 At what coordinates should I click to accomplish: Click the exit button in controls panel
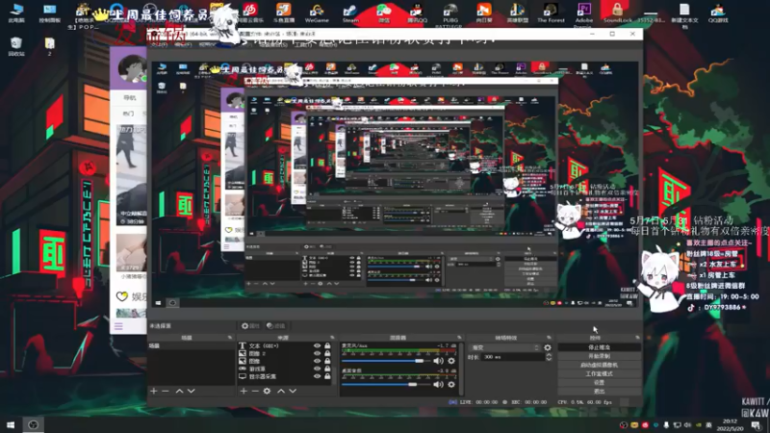pyautogui.click(x=599, y=392)
